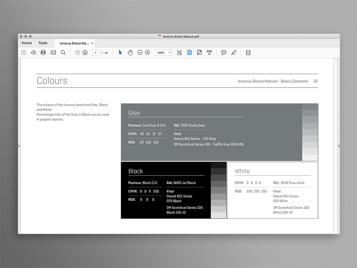Click '010 White' vinyl text
The height and width of the screenshot is (268, 357).
tap(280, 201)
